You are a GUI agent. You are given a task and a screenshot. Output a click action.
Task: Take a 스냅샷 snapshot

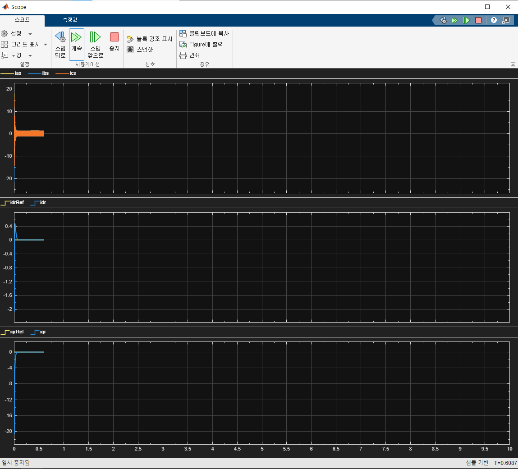click(140, 50)
